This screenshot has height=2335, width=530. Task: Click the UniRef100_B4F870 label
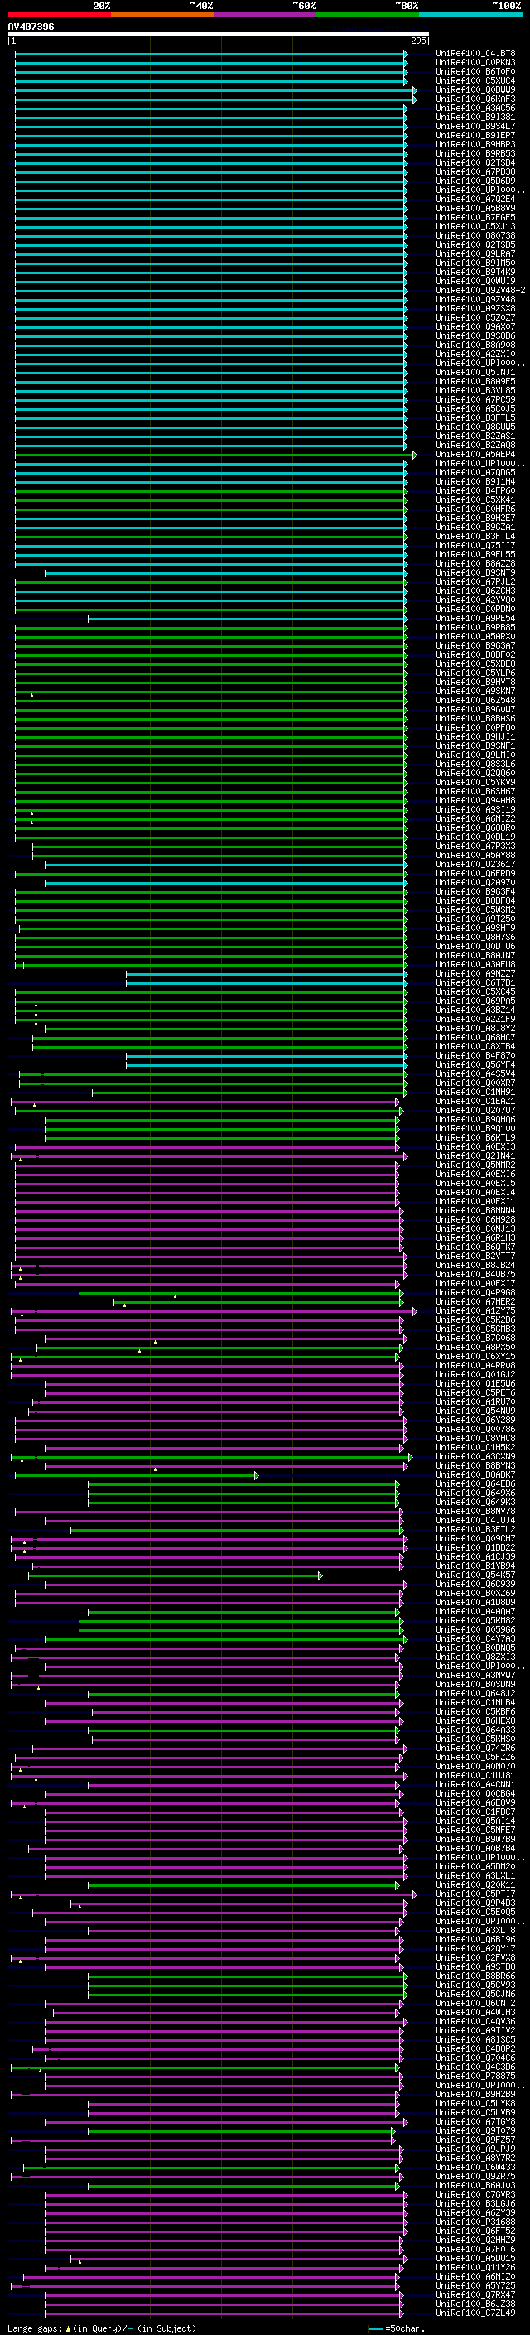475,1055
